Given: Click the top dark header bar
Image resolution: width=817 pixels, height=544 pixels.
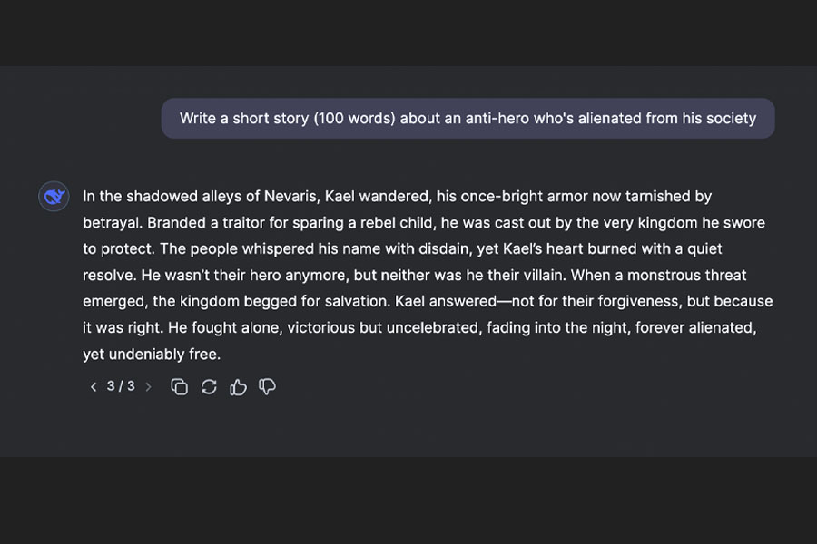Looking at the screenshot, I should click(408, 32).
